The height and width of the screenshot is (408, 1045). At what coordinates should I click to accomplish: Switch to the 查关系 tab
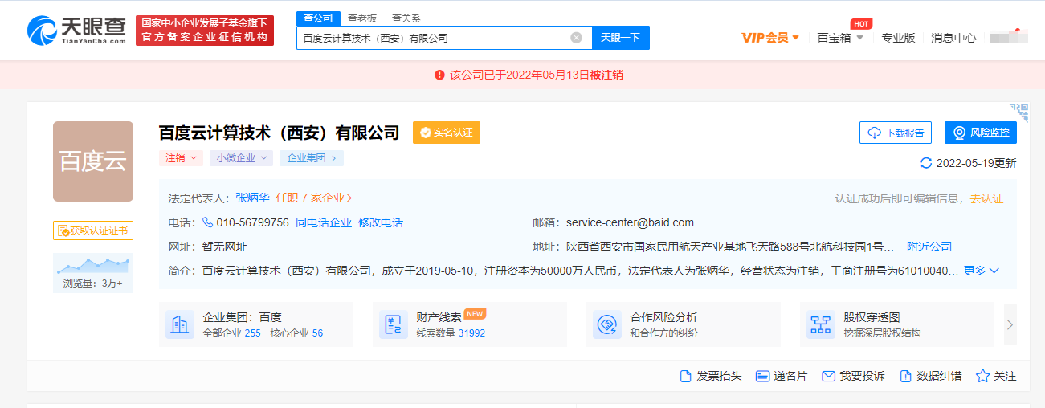[406, 18]
